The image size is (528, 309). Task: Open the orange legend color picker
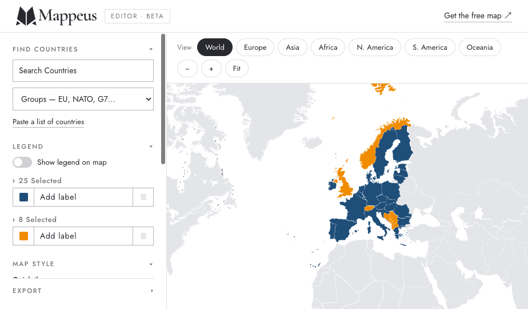pos(23,236)
